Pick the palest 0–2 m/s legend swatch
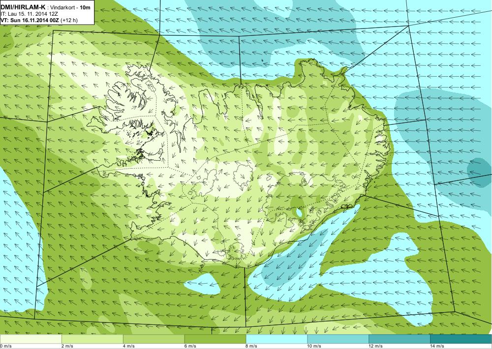492x349 pixels. tap(31, 339)
